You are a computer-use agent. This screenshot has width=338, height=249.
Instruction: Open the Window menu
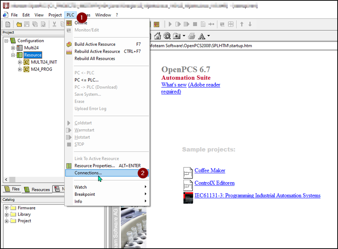coord(103,15)
